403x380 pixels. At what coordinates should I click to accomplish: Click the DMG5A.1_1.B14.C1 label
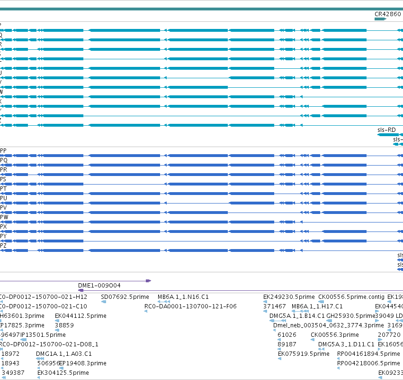(297, 316)
